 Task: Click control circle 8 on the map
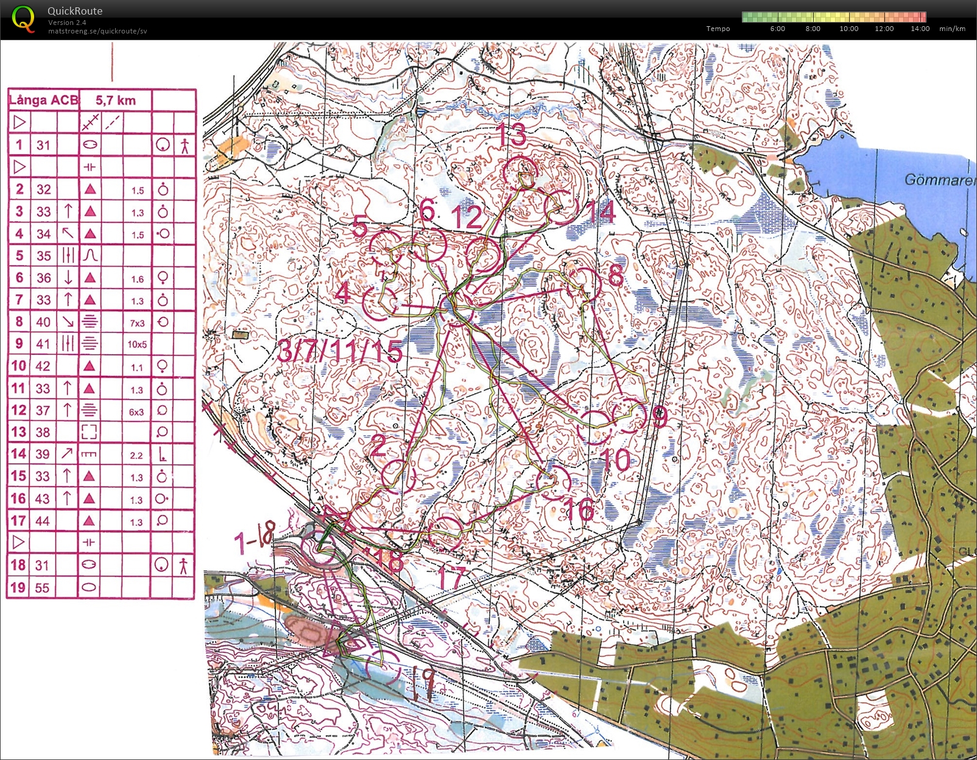point(584,284)
